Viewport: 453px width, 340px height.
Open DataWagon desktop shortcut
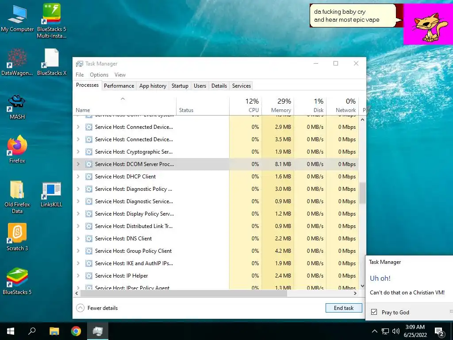(17, 62)
